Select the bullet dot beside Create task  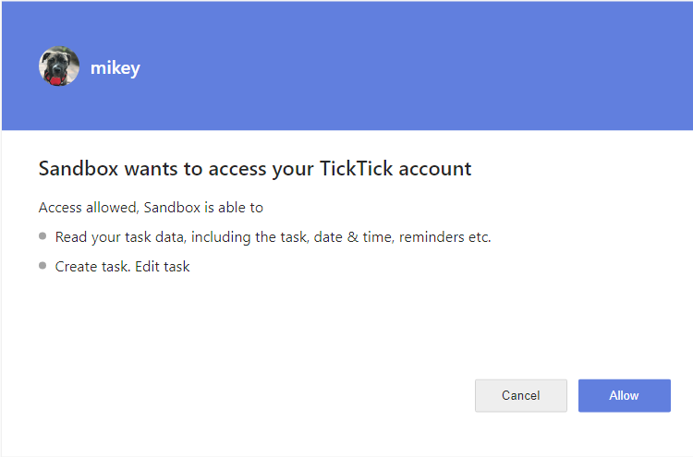pyautogui.click(x=43, y=265)
